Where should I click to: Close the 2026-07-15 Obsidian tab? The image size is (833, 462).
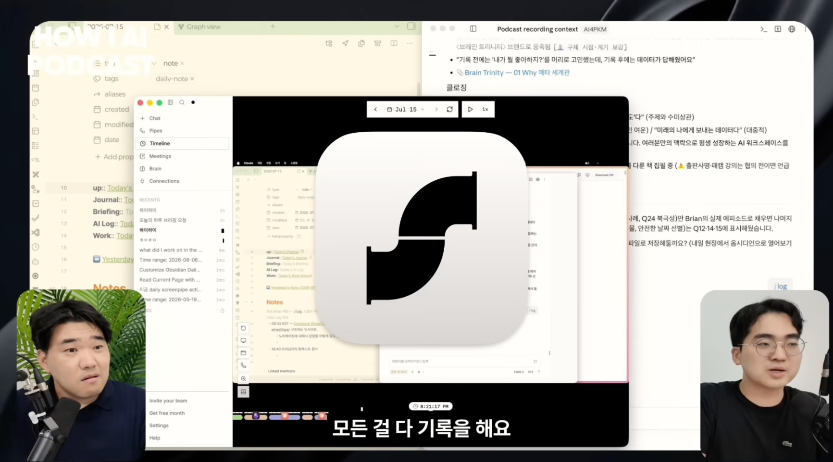pos(166,27)
